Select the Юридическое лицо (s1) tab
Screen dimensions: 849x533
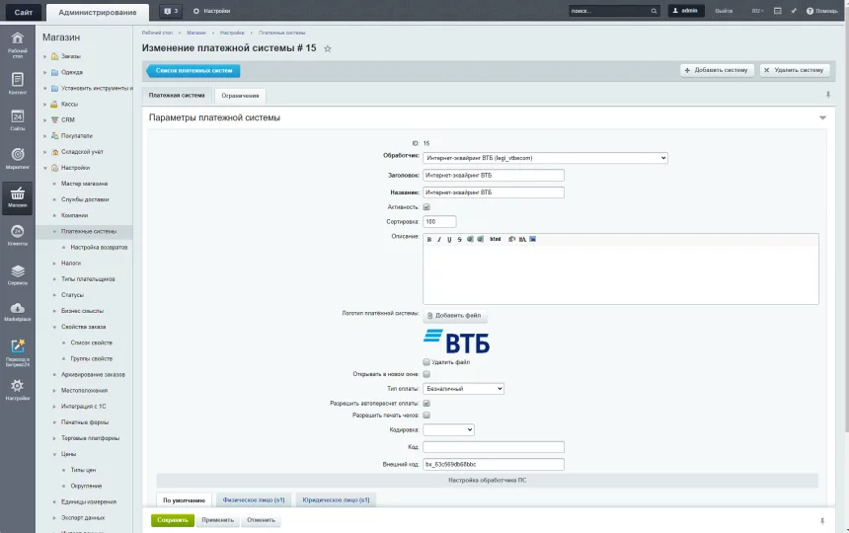(336, 500)
